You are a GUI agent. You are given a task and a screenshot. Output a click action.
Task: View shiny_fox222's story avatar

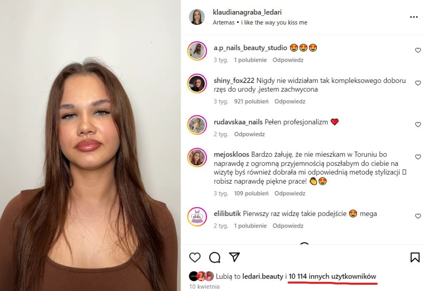(x=197, y=83)
